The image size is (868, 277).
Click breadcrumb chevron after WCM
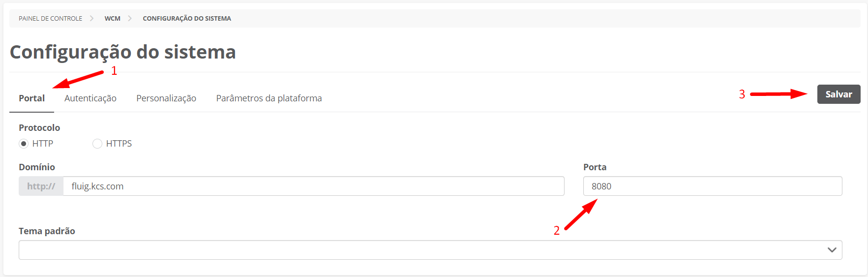130,18
